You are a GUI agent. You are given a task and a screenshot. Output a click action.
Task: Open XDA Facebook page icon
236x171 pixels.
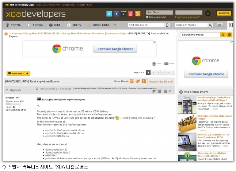click(116, 14)
